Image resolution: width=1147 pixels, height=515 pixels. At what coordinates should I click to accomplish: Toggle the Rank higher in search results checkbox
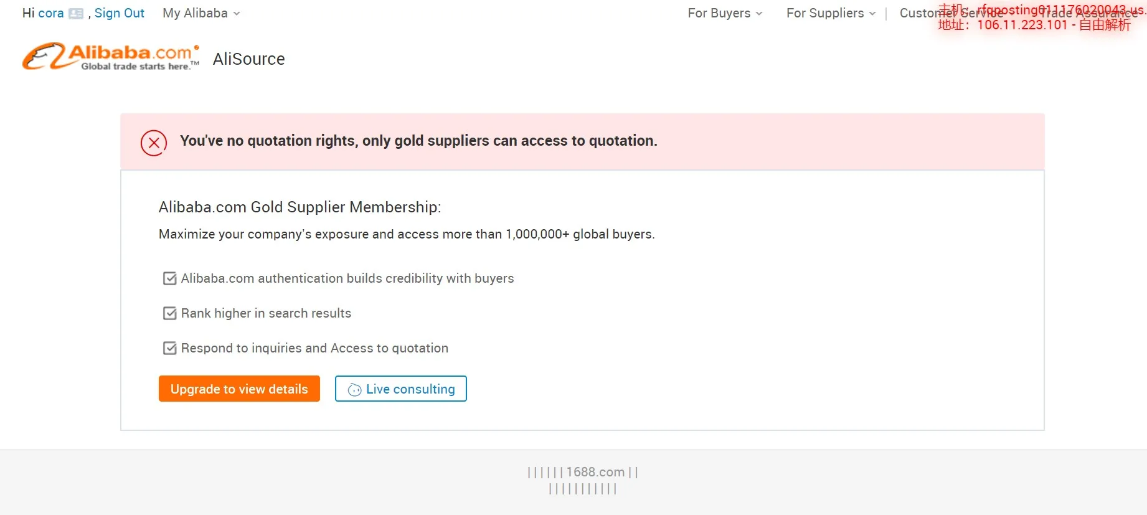coord(169,313)
